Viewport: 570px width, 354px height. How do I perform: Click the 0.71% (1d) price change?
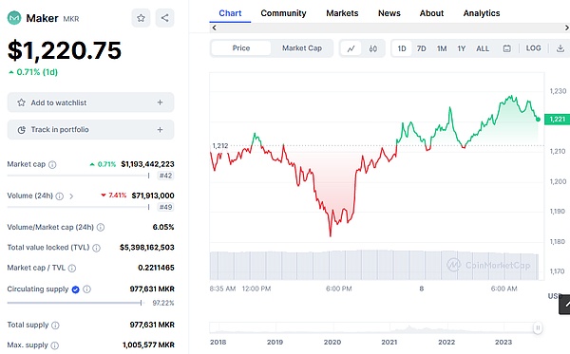click(33, 72)
